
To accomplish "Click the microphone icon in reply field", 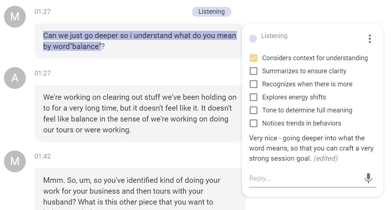I will click(x=368, y=178).
